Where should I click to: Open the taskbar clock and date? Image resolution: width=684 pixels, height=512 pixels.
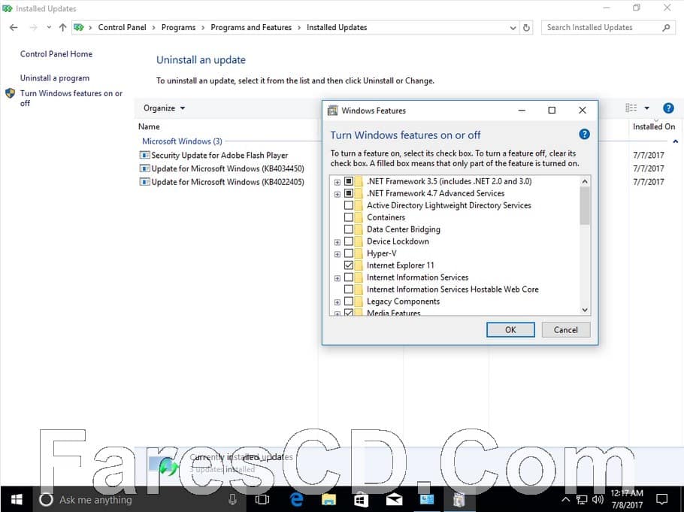[627, 499]
